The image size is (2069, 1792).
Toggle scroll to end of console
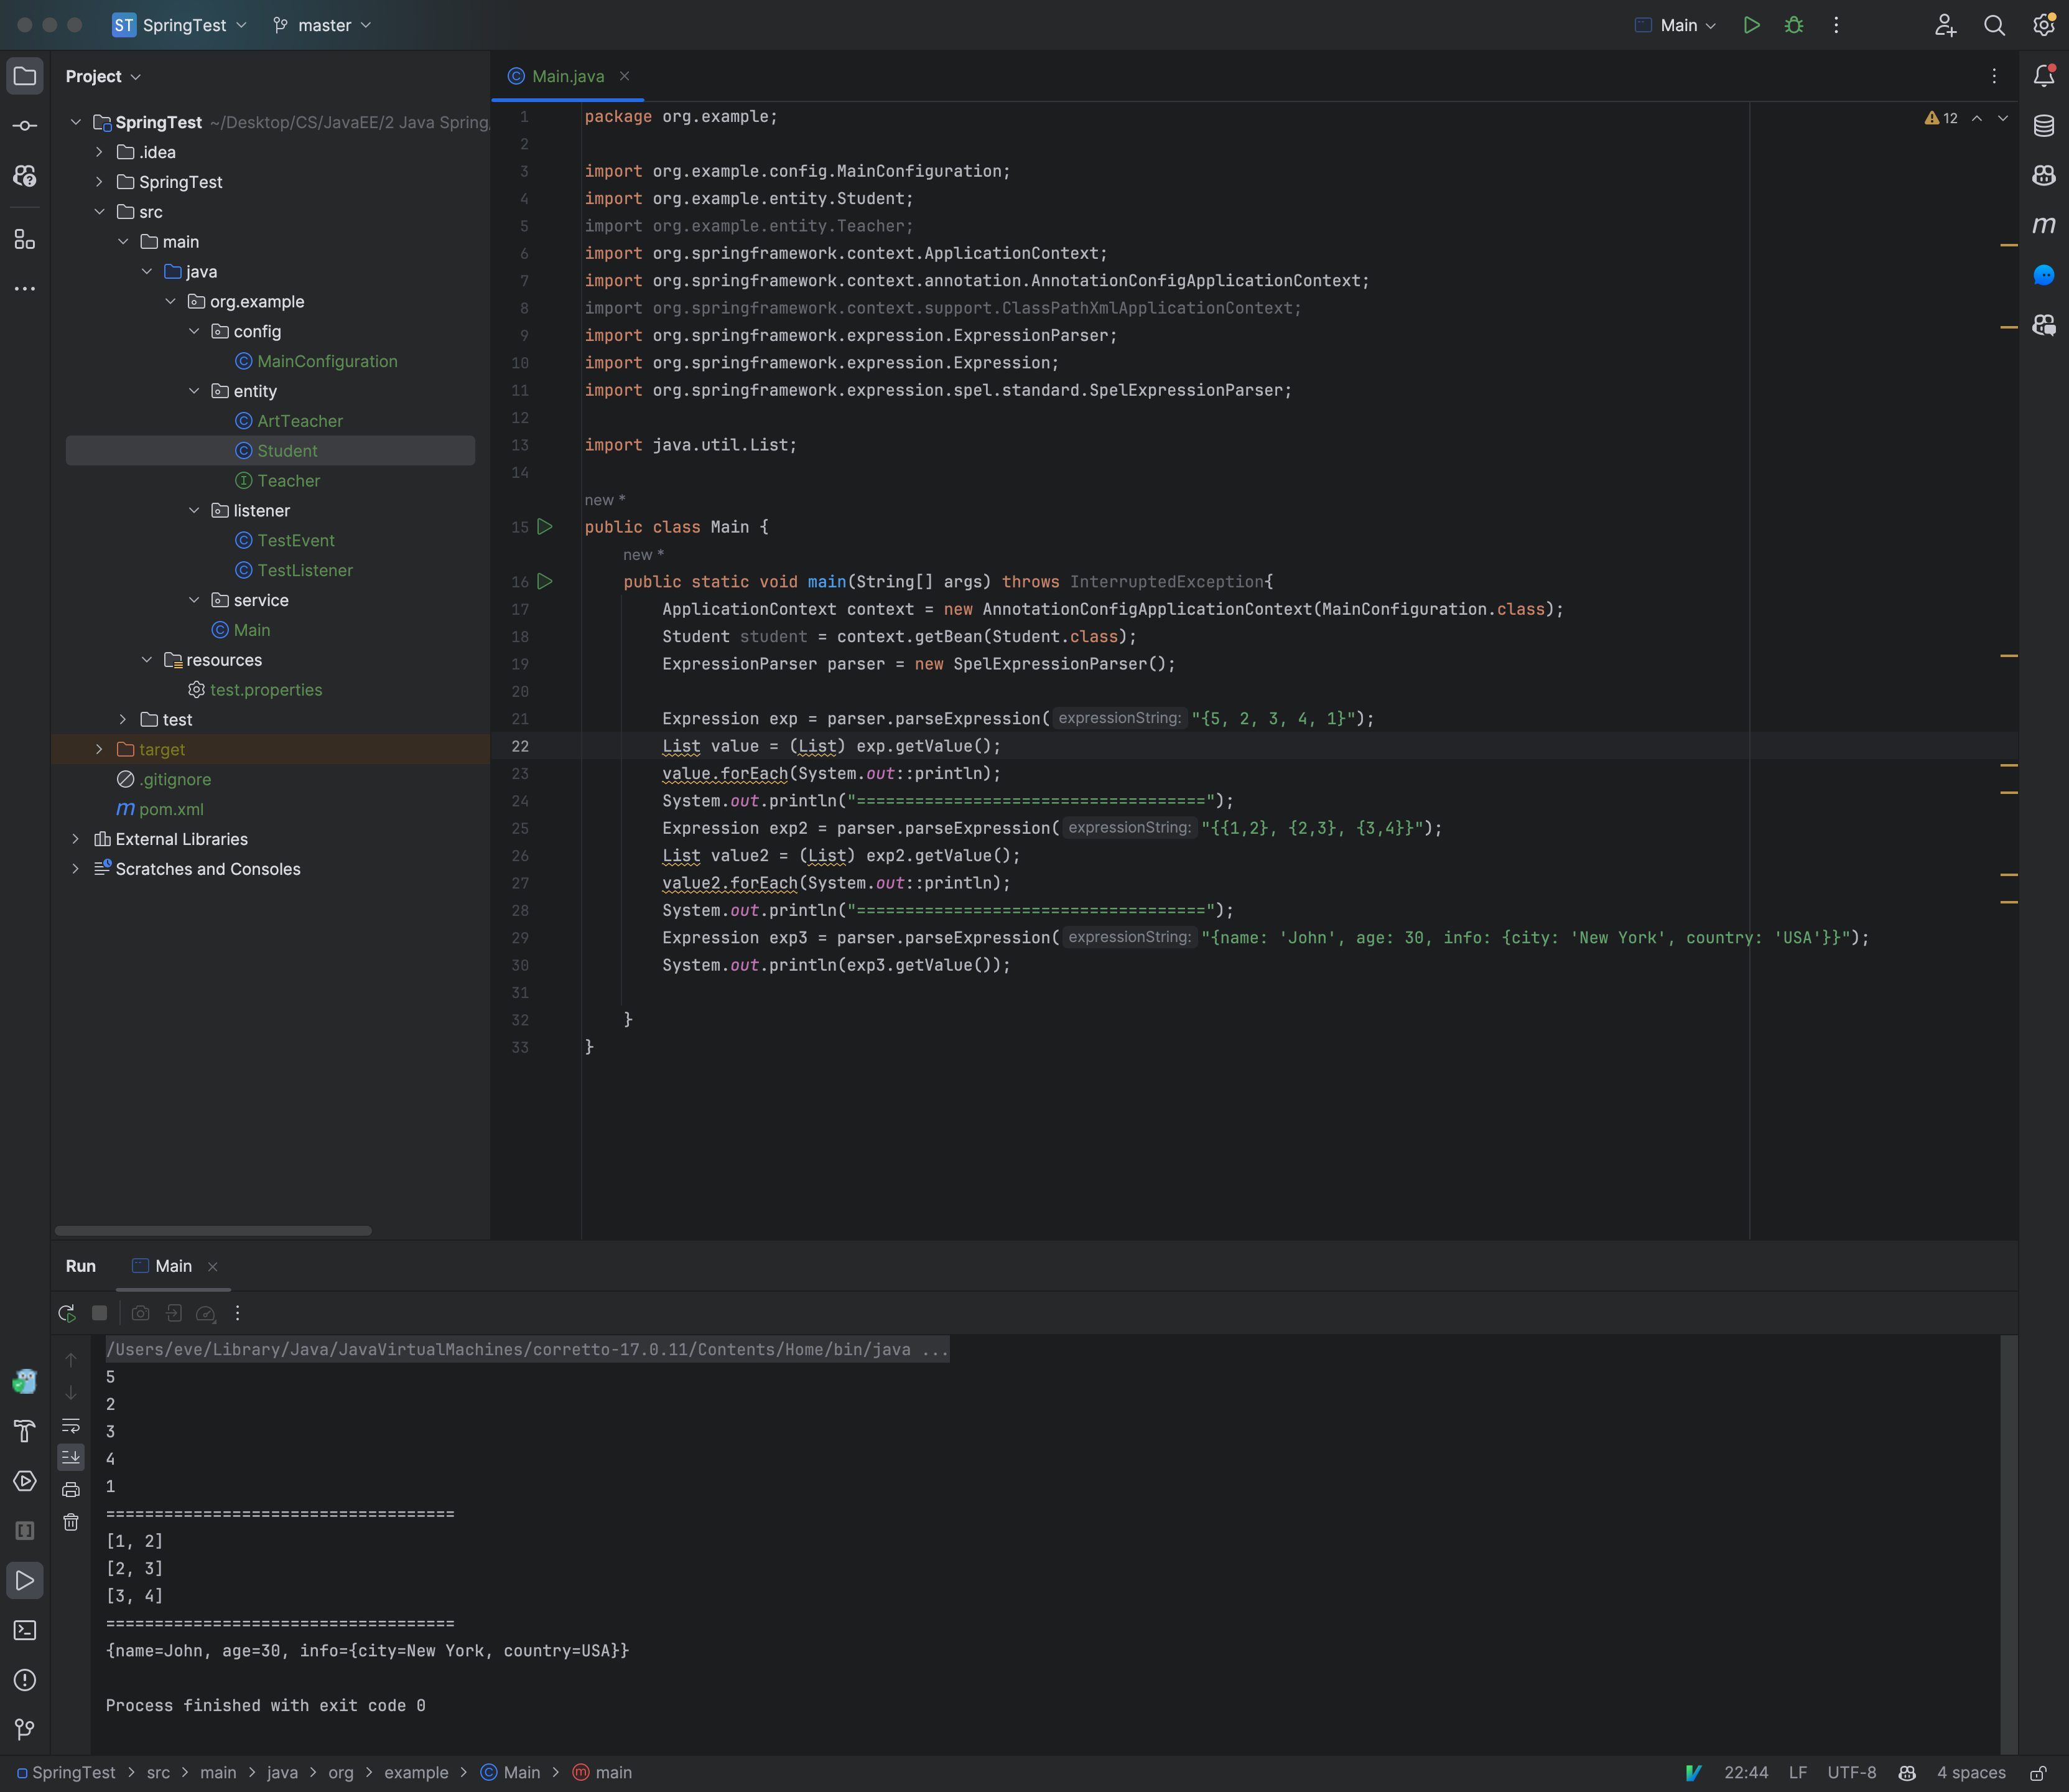71,1457
